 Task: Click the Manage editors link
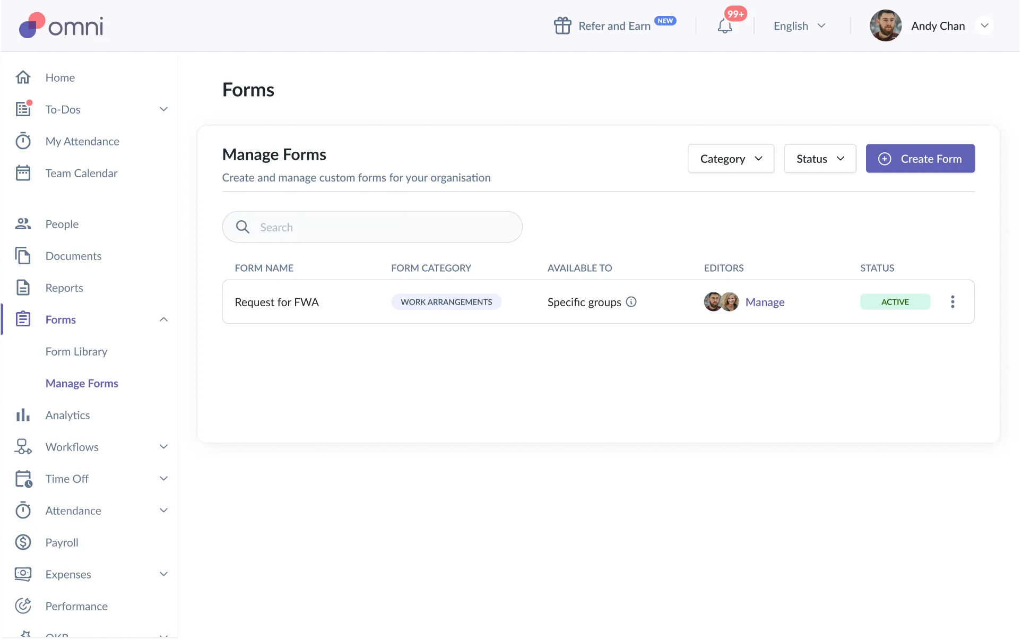click(765, 302)
